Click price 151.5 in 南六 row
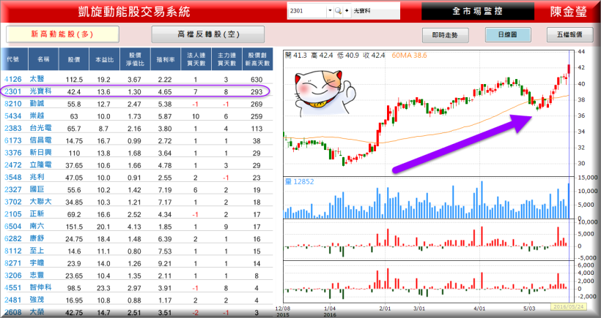 pos(74,227)
